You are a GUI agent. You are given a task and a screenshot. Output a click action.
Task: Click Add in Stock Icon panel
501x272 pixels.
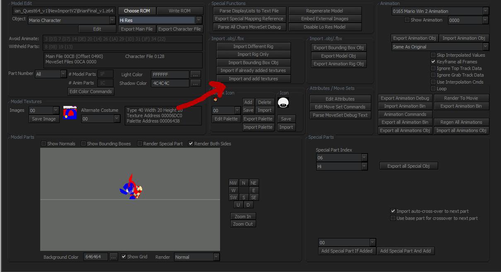coord(248,102)
